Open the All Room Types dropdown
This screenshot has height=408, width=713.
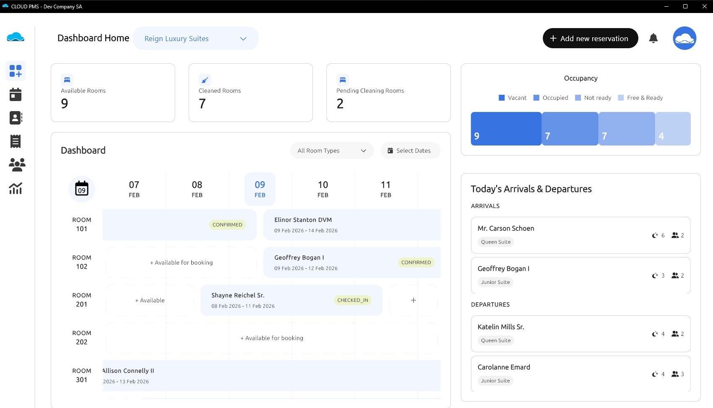(332, 151)
